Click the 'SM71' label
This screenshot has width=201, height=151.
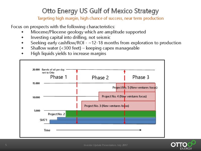coord(43,120)
